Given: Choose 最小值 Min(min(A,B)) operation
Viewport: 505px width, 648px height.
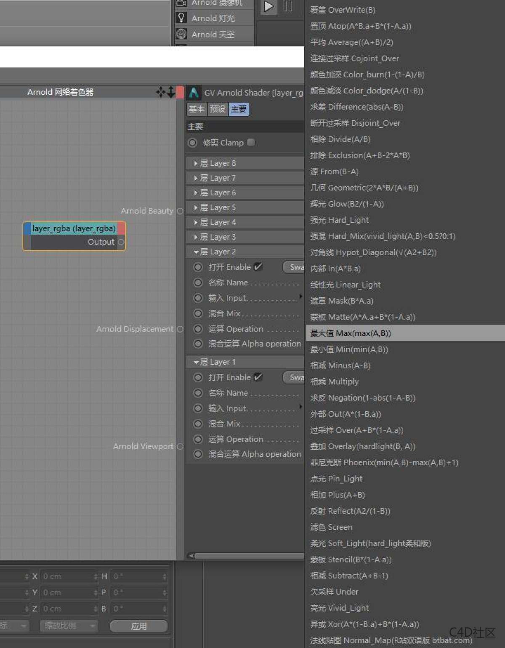Looking at the screenshot, I should pos(404,349).
